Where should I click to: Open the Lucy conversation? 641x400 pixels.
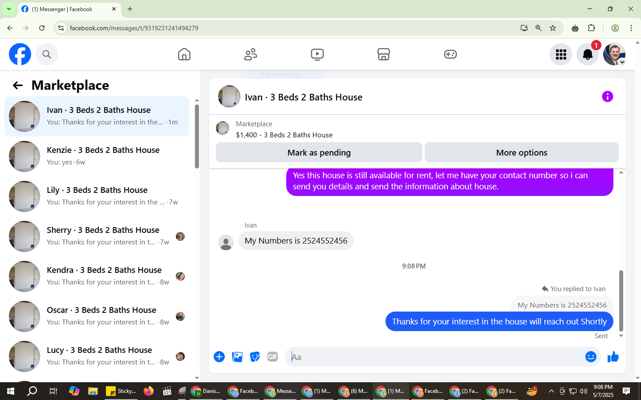97,356
